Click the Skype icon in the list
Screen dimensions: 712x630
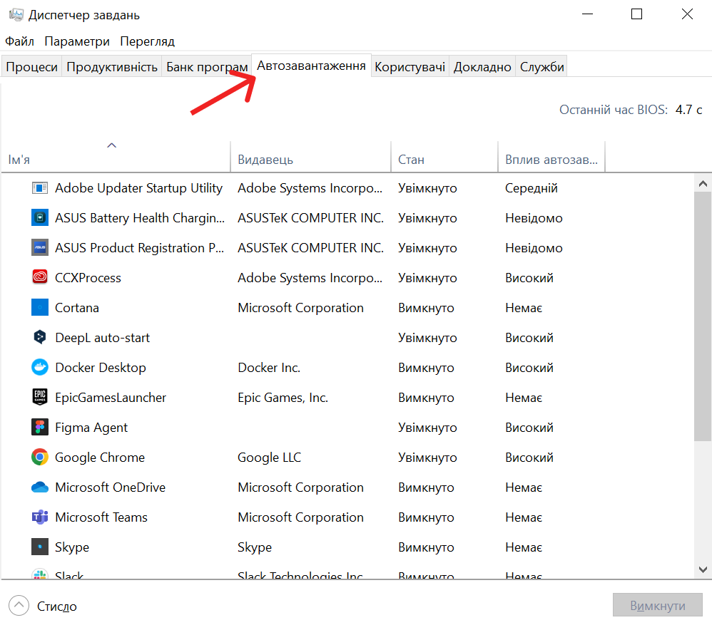tap(40, 547)
